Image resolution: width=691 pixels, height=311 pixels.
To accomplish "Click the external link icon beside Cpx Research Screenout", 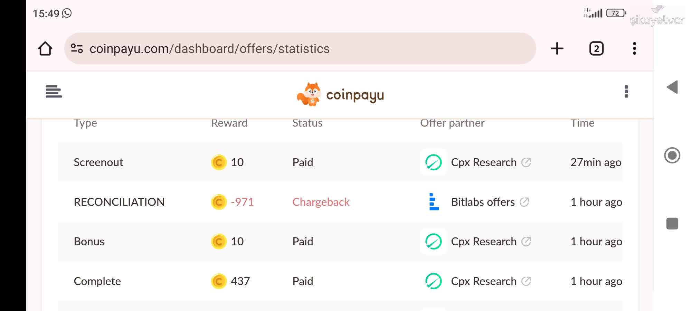I will click(526, 162).
